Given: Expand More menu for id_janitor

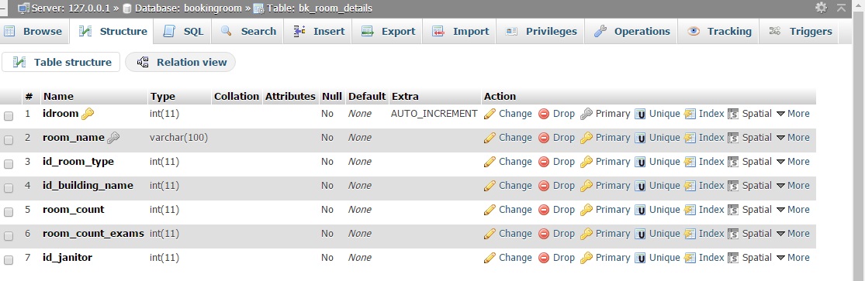Looking at the screenshot, I should (x=793, y=257).
